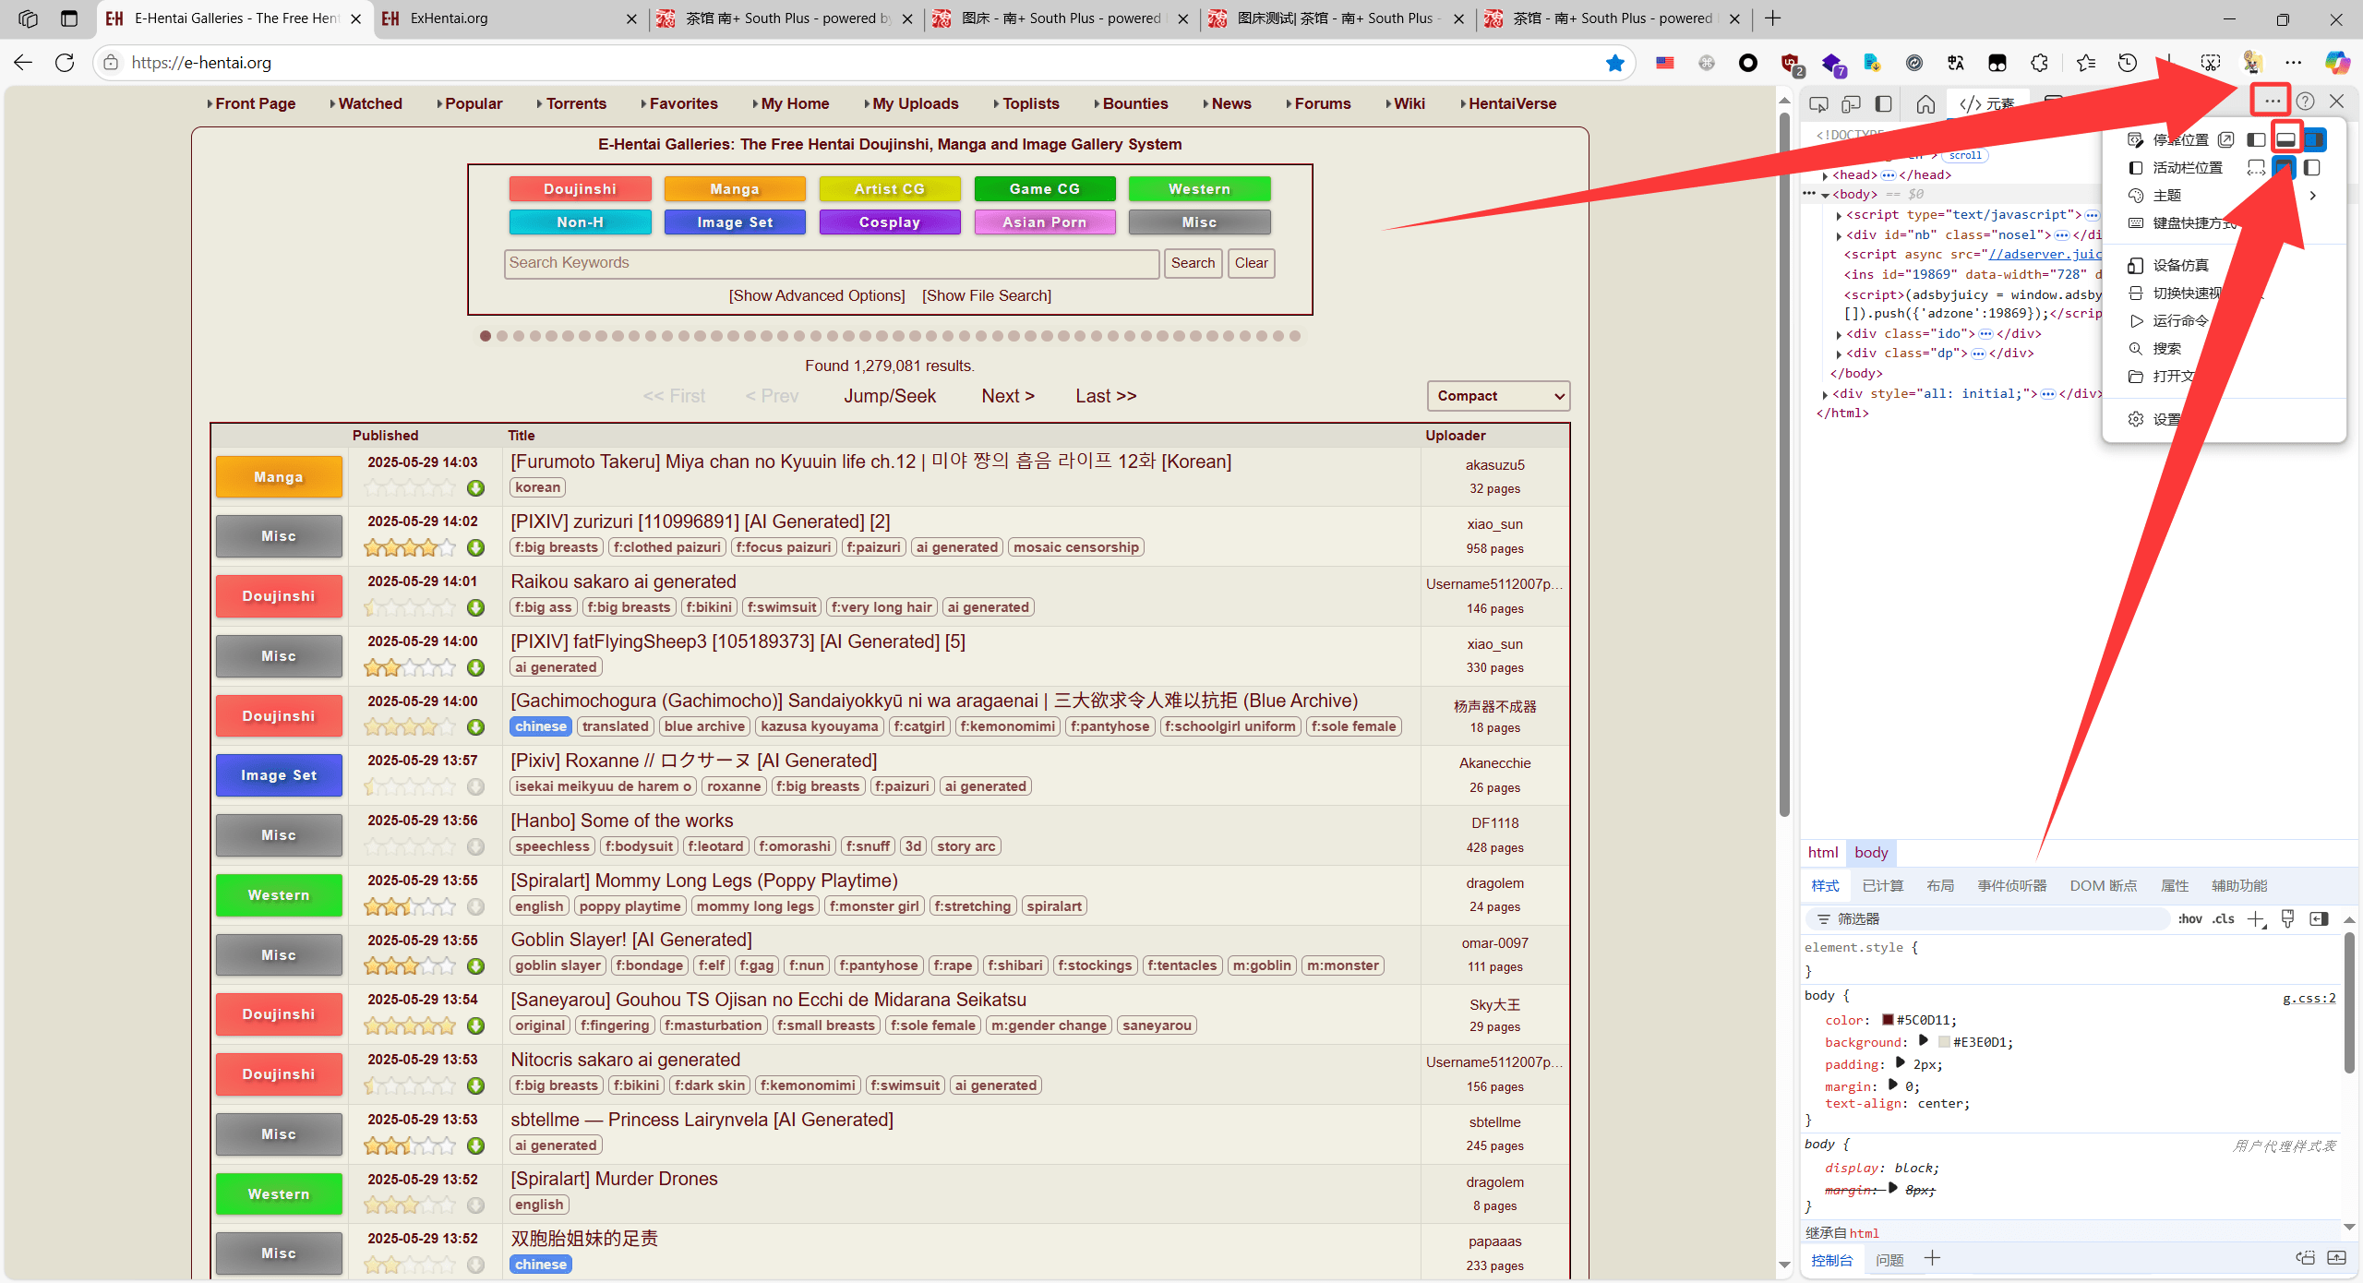Click the paintbrush rendering emulation icon

click(x=2287, y=919)
